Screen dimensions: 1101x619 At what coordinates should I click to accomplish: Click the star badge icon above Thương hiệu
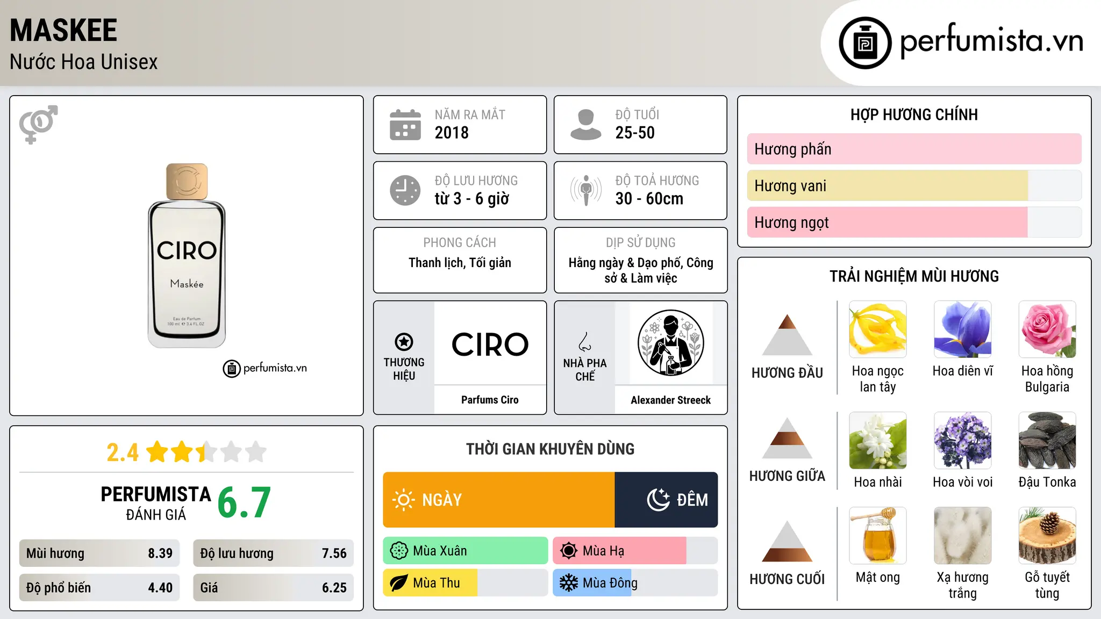coord(404,342)
